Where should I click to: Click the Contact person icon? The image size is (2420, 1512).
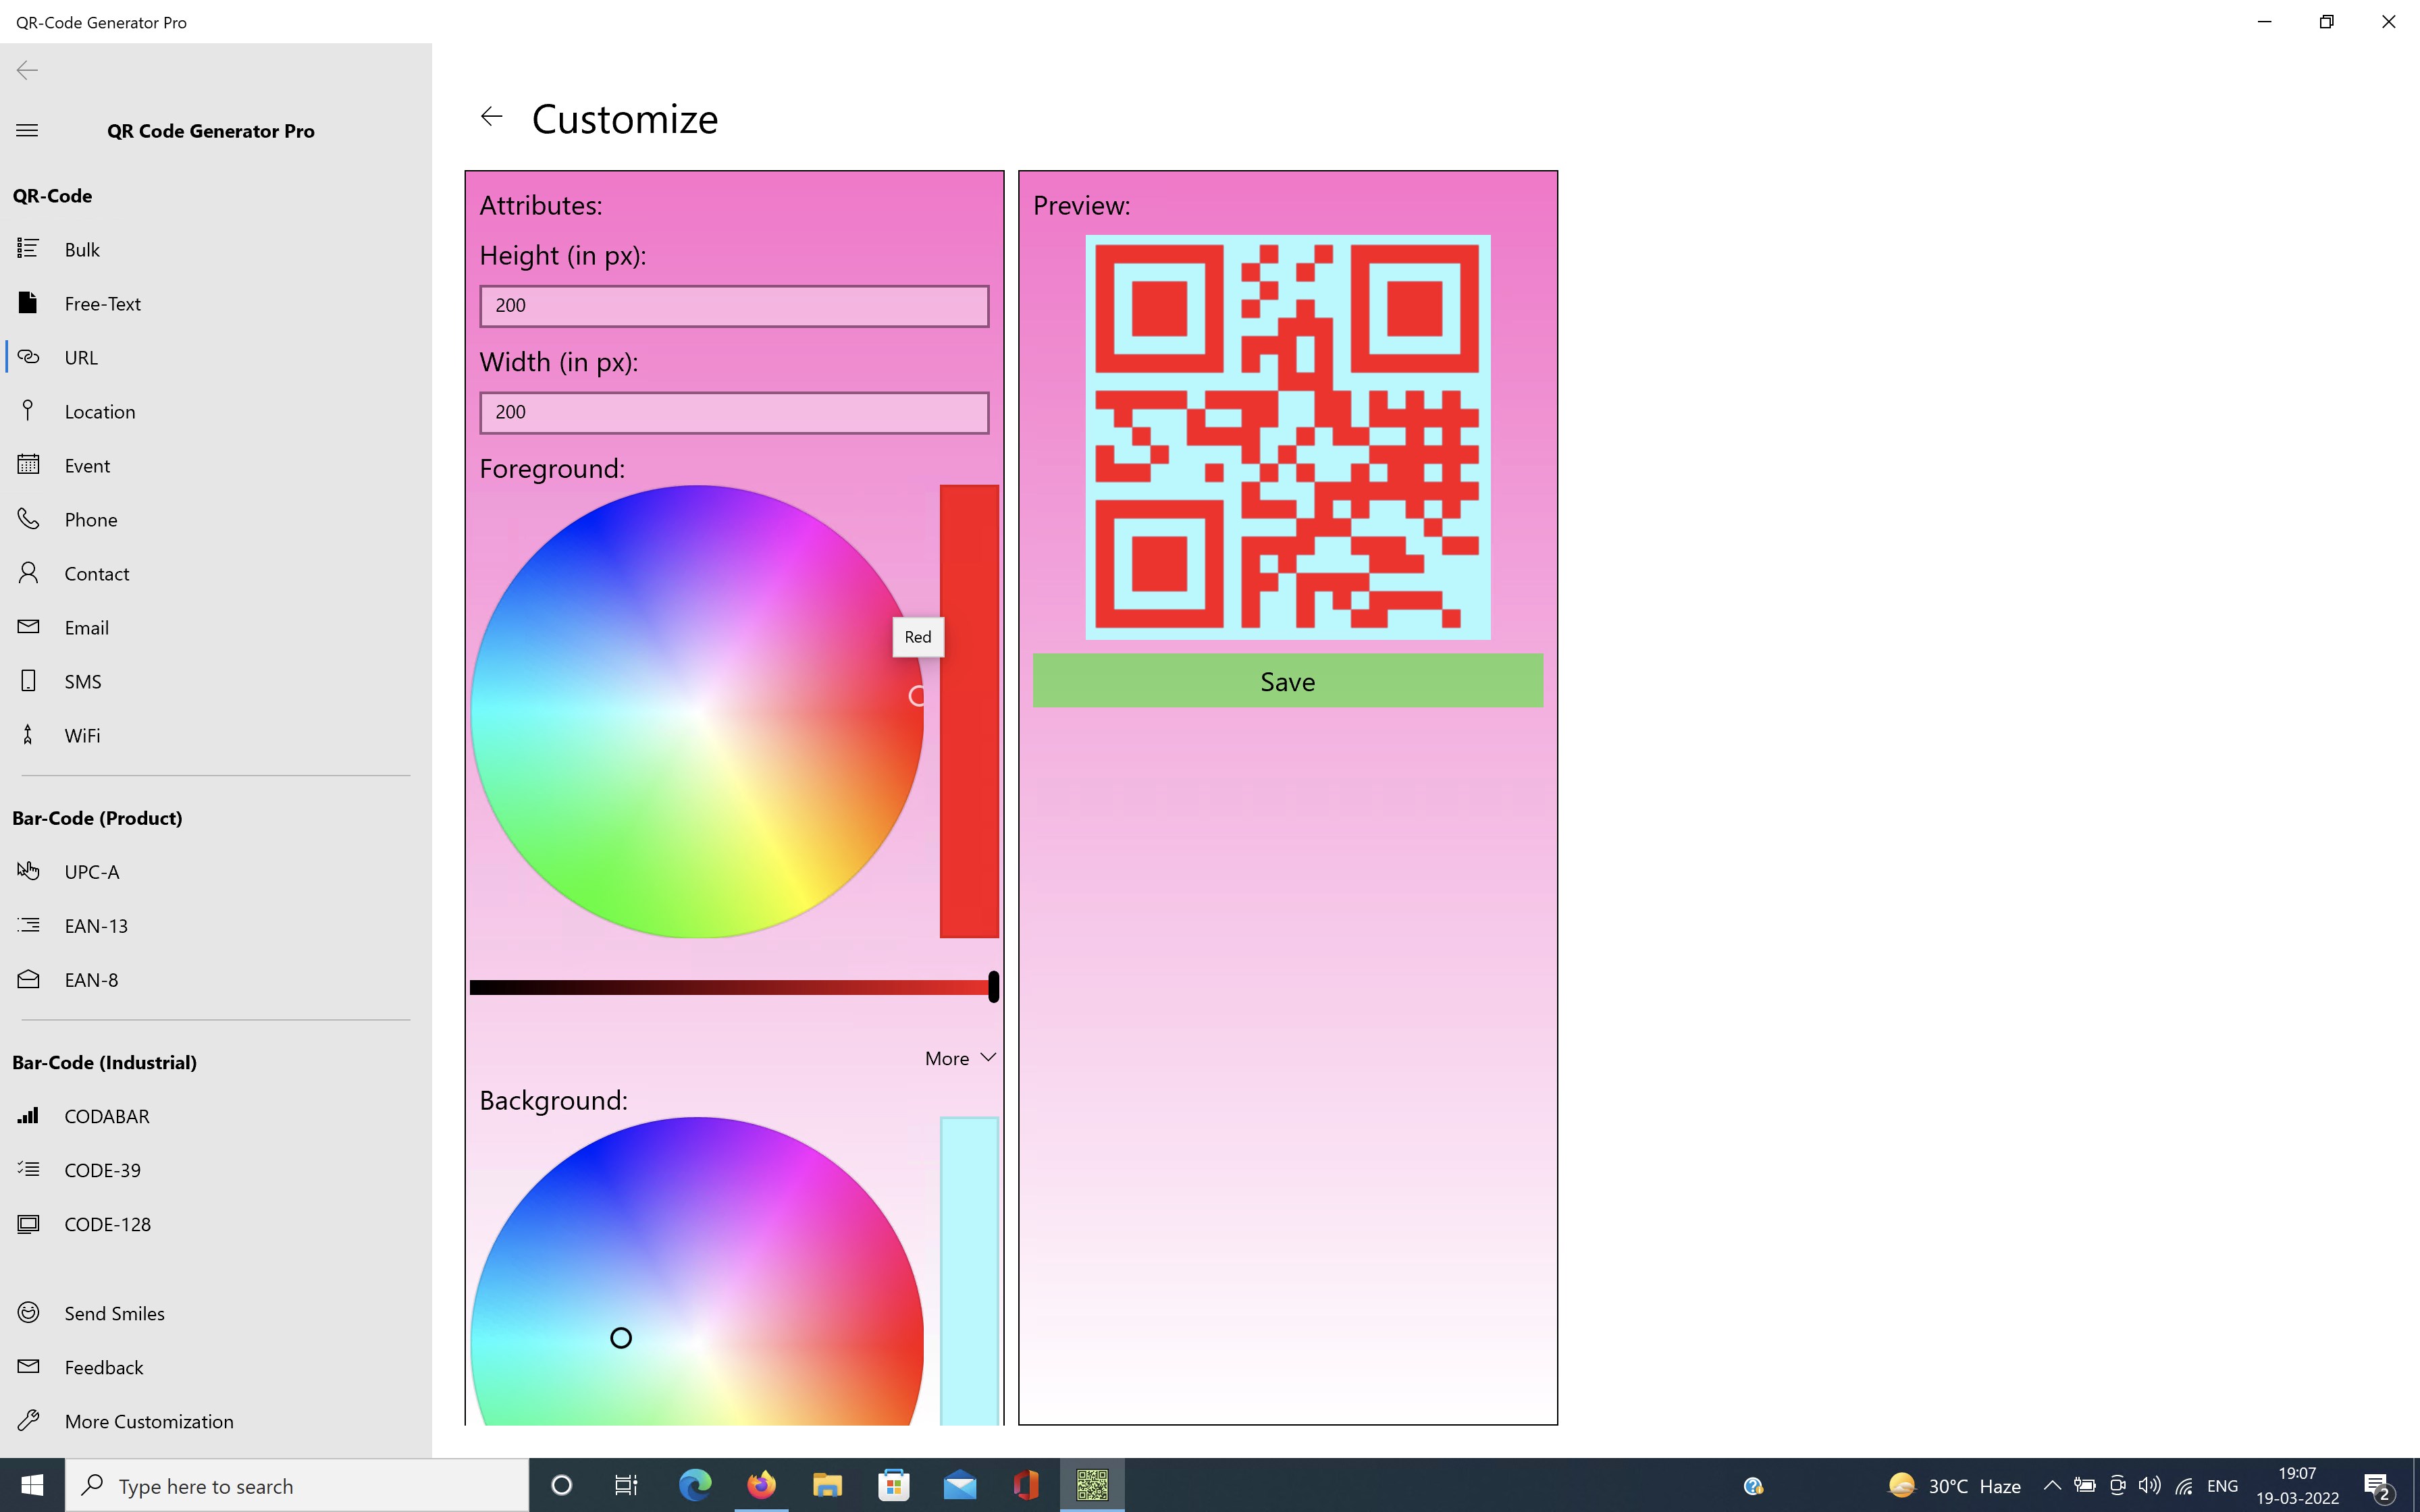28,572
